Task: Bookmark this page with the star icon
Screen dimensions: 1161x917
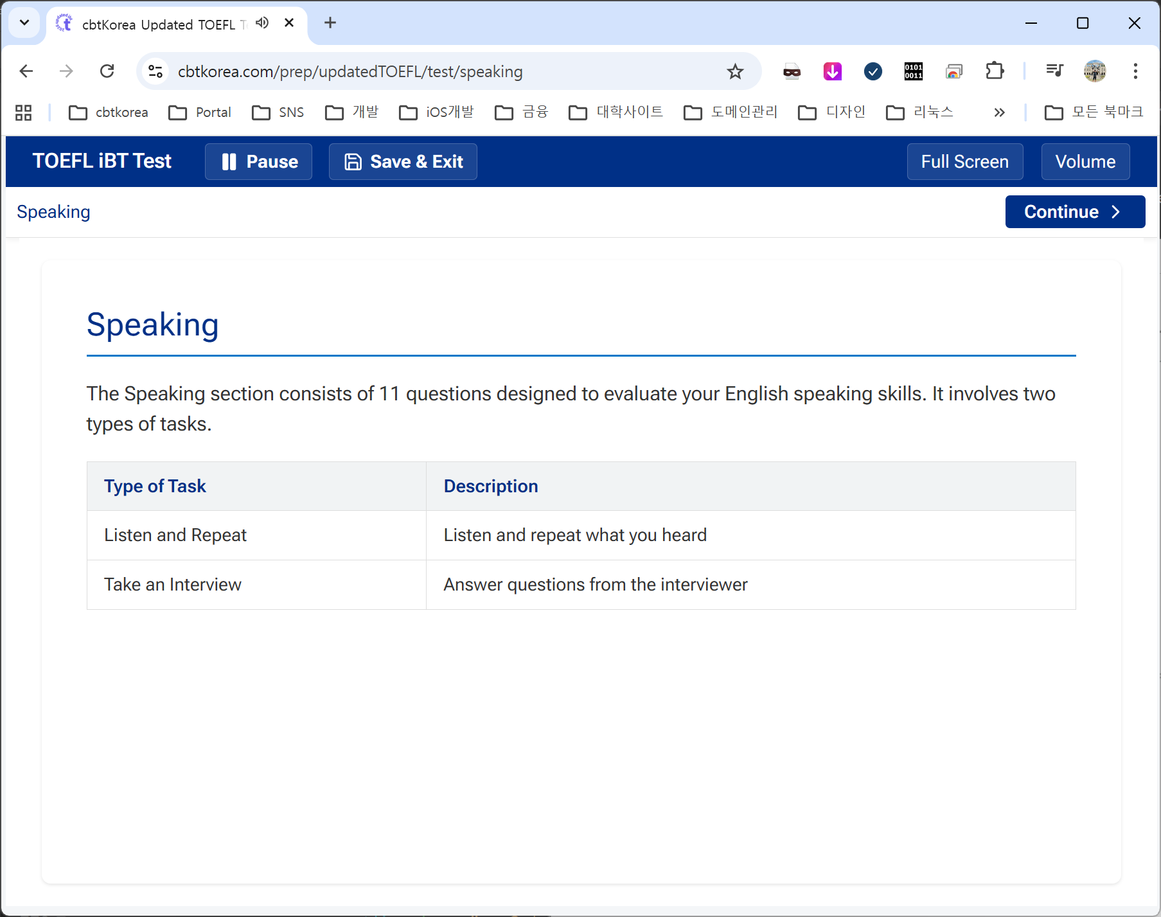Action: (735, 71)
